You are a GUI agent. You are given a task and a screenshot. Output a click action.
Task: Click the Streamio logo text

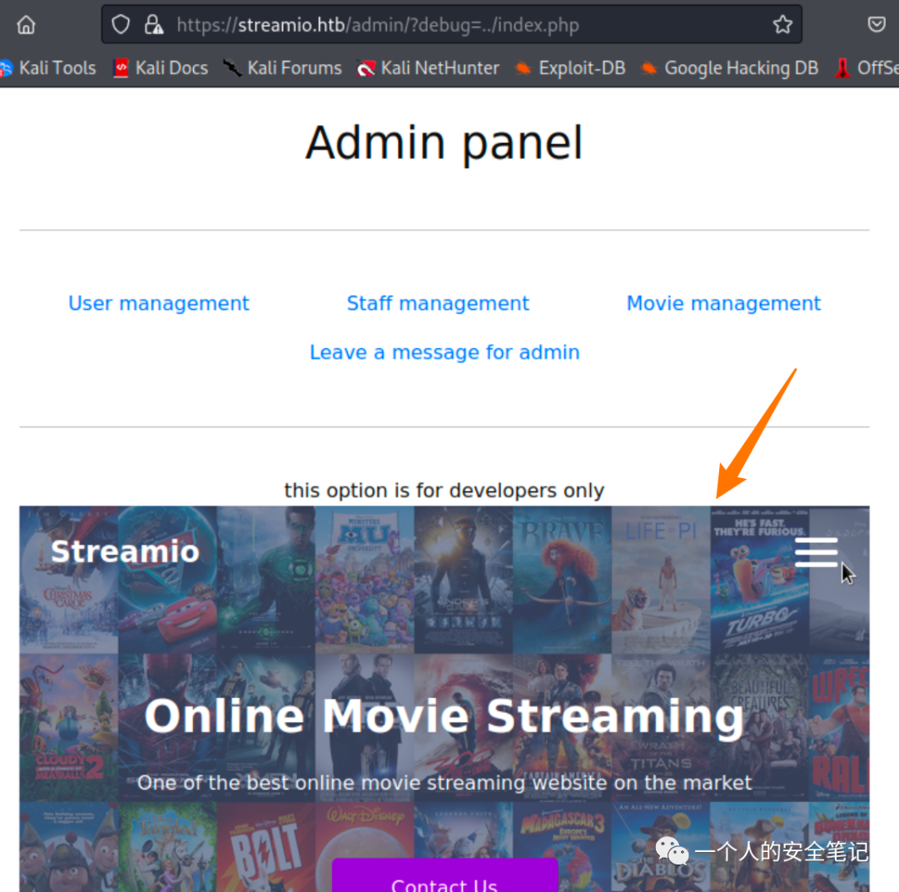pos(125,551)
